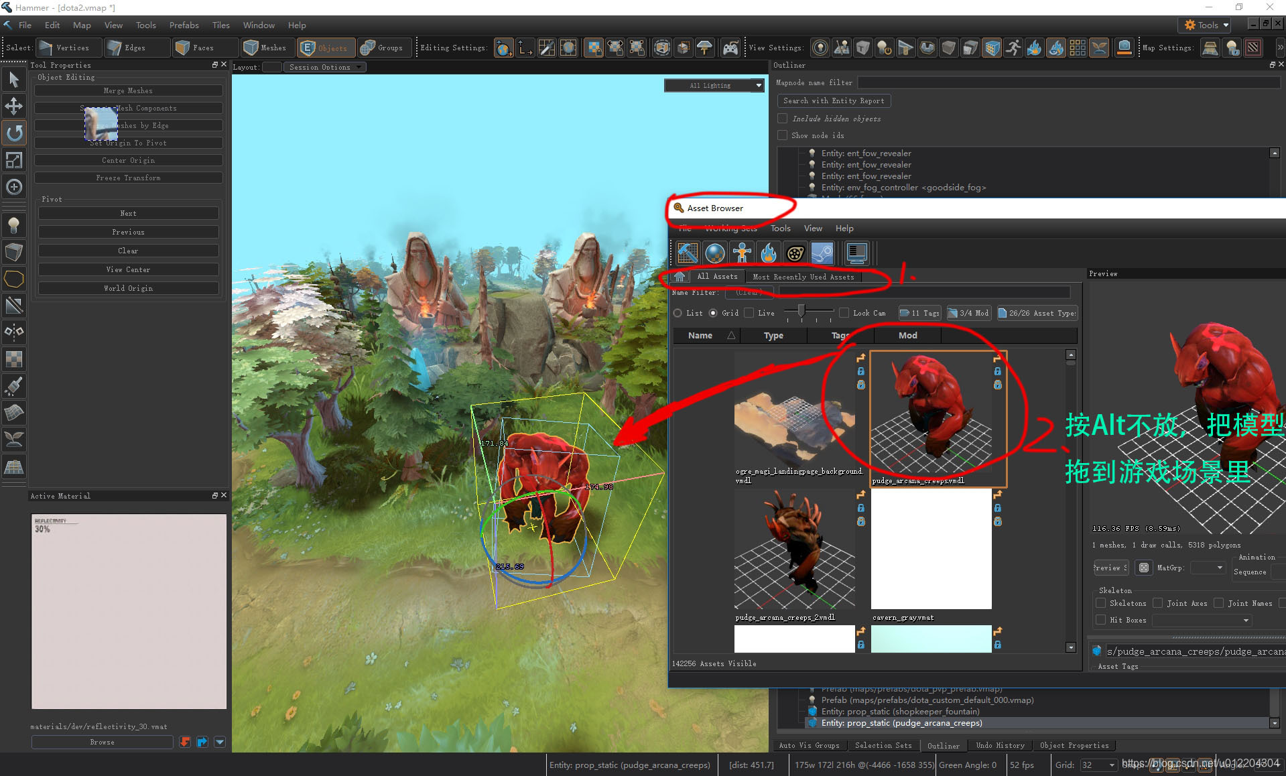The image size is (1286, 776).
Task: Click the monitor icon in Asset Browser toolbar
Action: 857,253
